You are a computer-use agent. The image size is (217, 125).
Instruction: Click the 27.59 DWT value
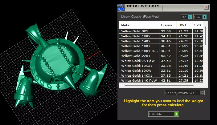[183, 80]
